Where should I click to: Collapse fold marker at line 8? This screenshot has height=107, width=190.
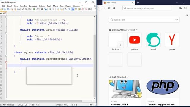tap(6, 17)
